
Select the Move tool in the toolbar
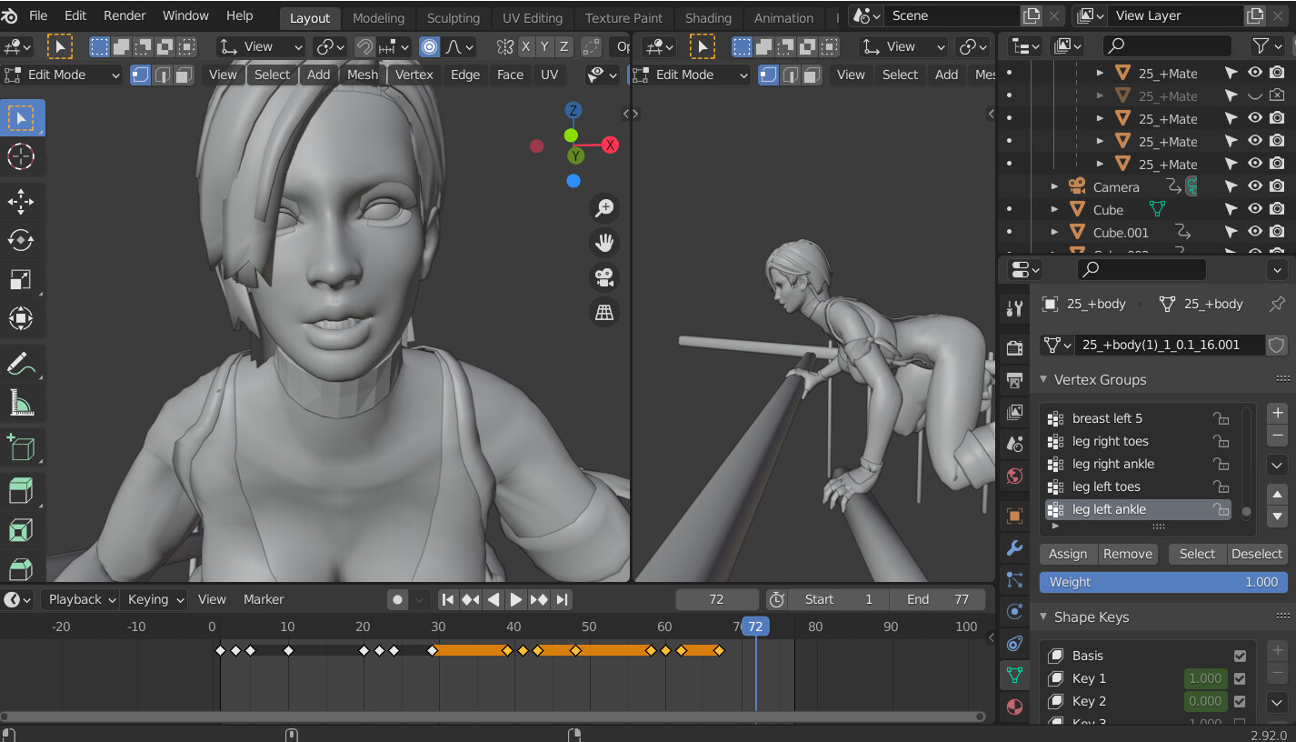pyautogui.click(x=20, y=202)
